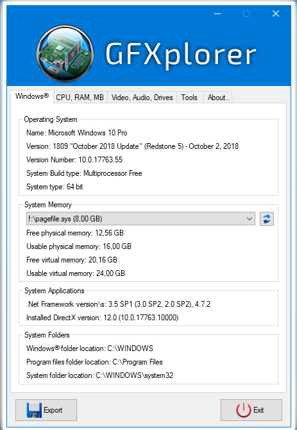
Task: Open the Video, Audio, Drives tab
Action: (142, 98)
